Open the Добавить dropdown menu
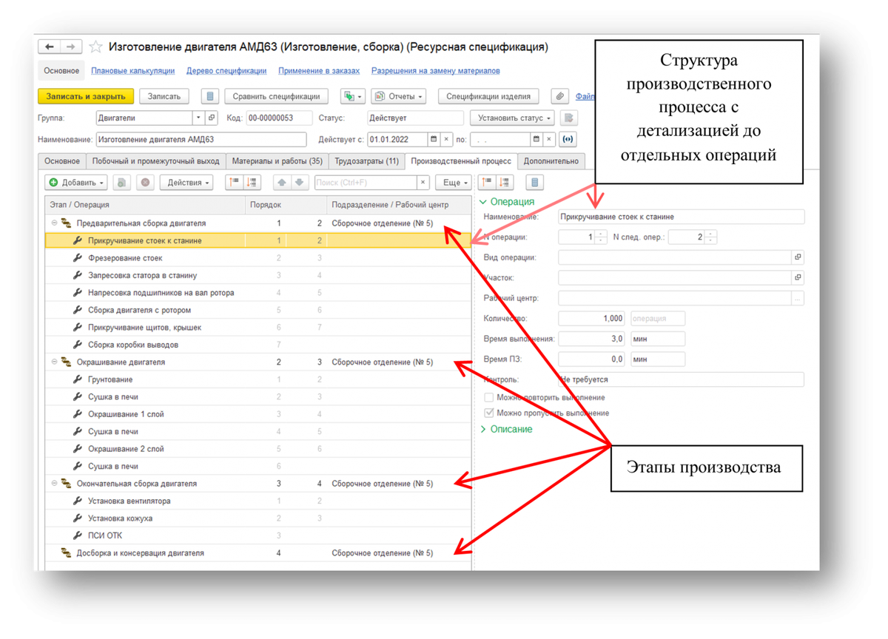This screenshot has width=888, height=639. [77, 182]
